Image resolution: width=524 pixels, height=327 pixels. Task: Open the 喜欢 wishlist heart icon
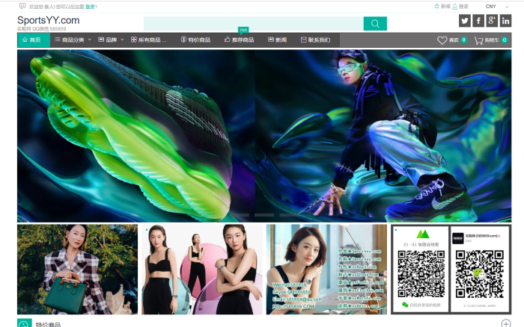442,40
